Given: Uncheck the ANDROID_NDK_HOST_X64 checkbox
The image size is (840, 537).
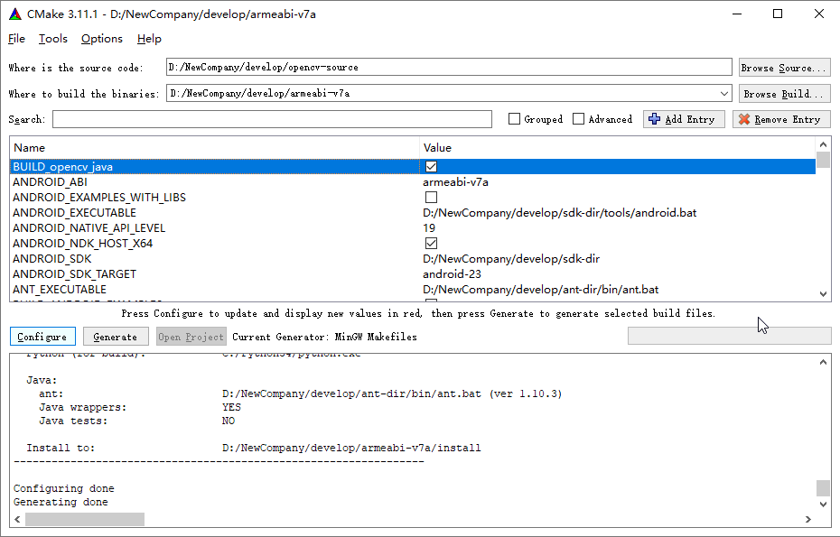Looking at the screenshot, I should (431, 243).
